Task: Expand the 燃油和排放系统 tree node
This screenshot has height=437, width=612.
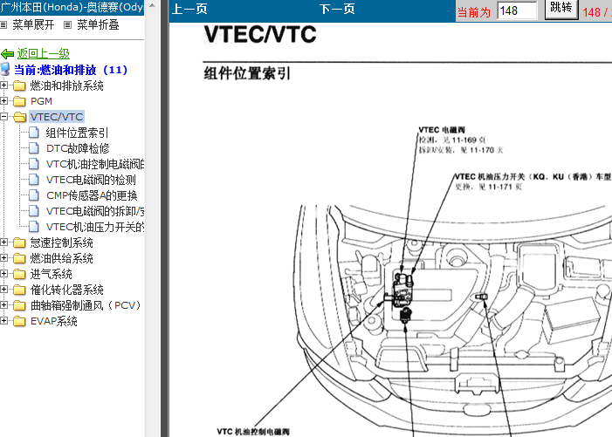Action: coord(3,85)
